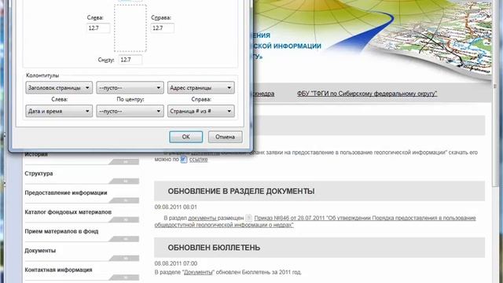Click the arrow tab under Контактная информация
The height and width of the screenshot is (283, 503).
pos(124,277)
